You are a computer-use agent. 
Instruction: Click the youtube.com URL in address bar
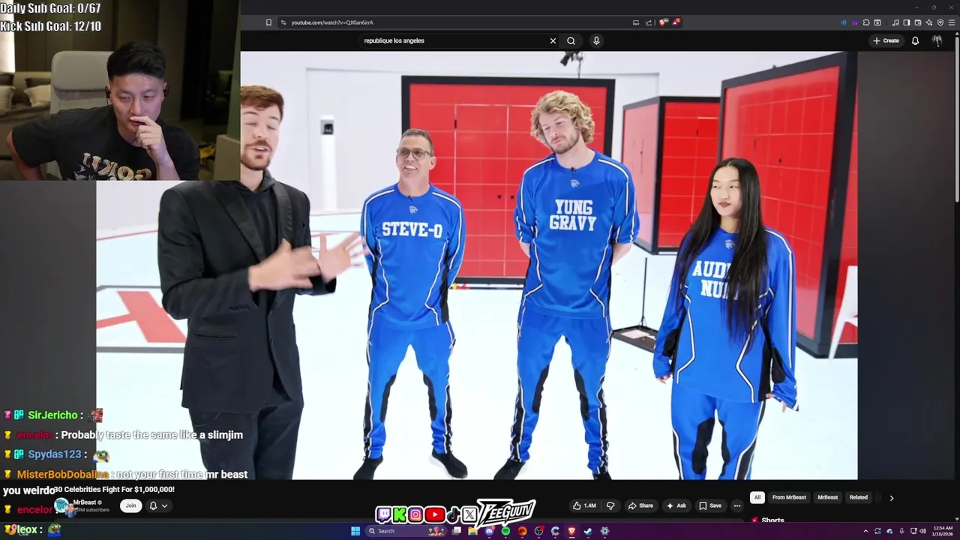tap(331, 22)
